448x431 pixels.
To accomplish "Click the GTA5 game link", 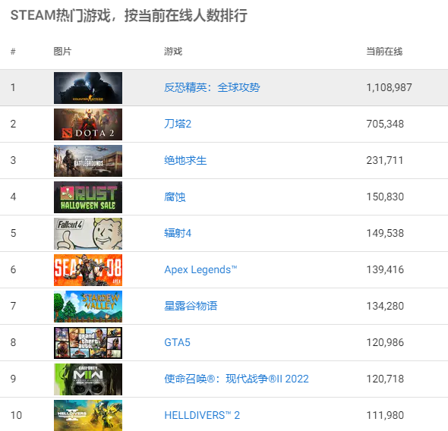I will [x=177, y=342].
